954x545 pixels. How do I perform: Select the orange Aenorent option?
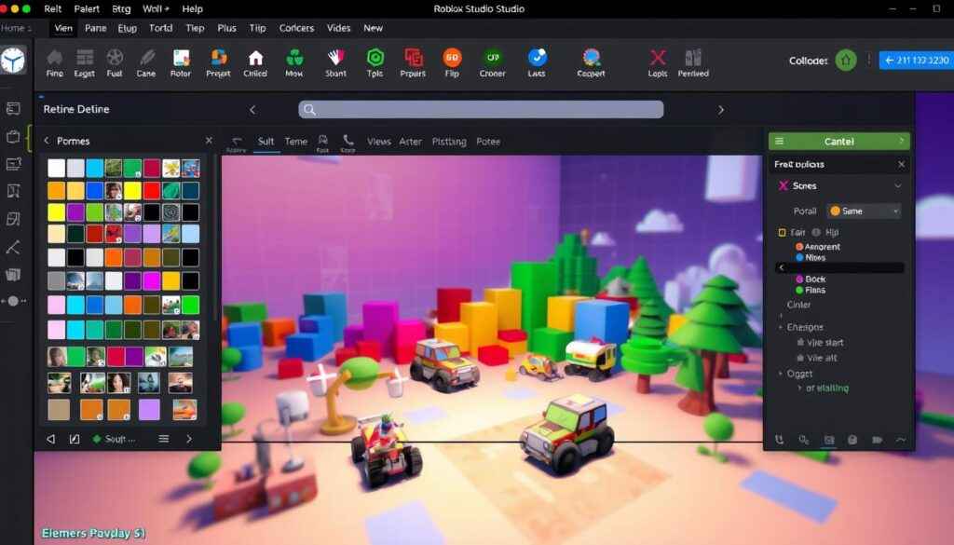click(x=818, y=246)
